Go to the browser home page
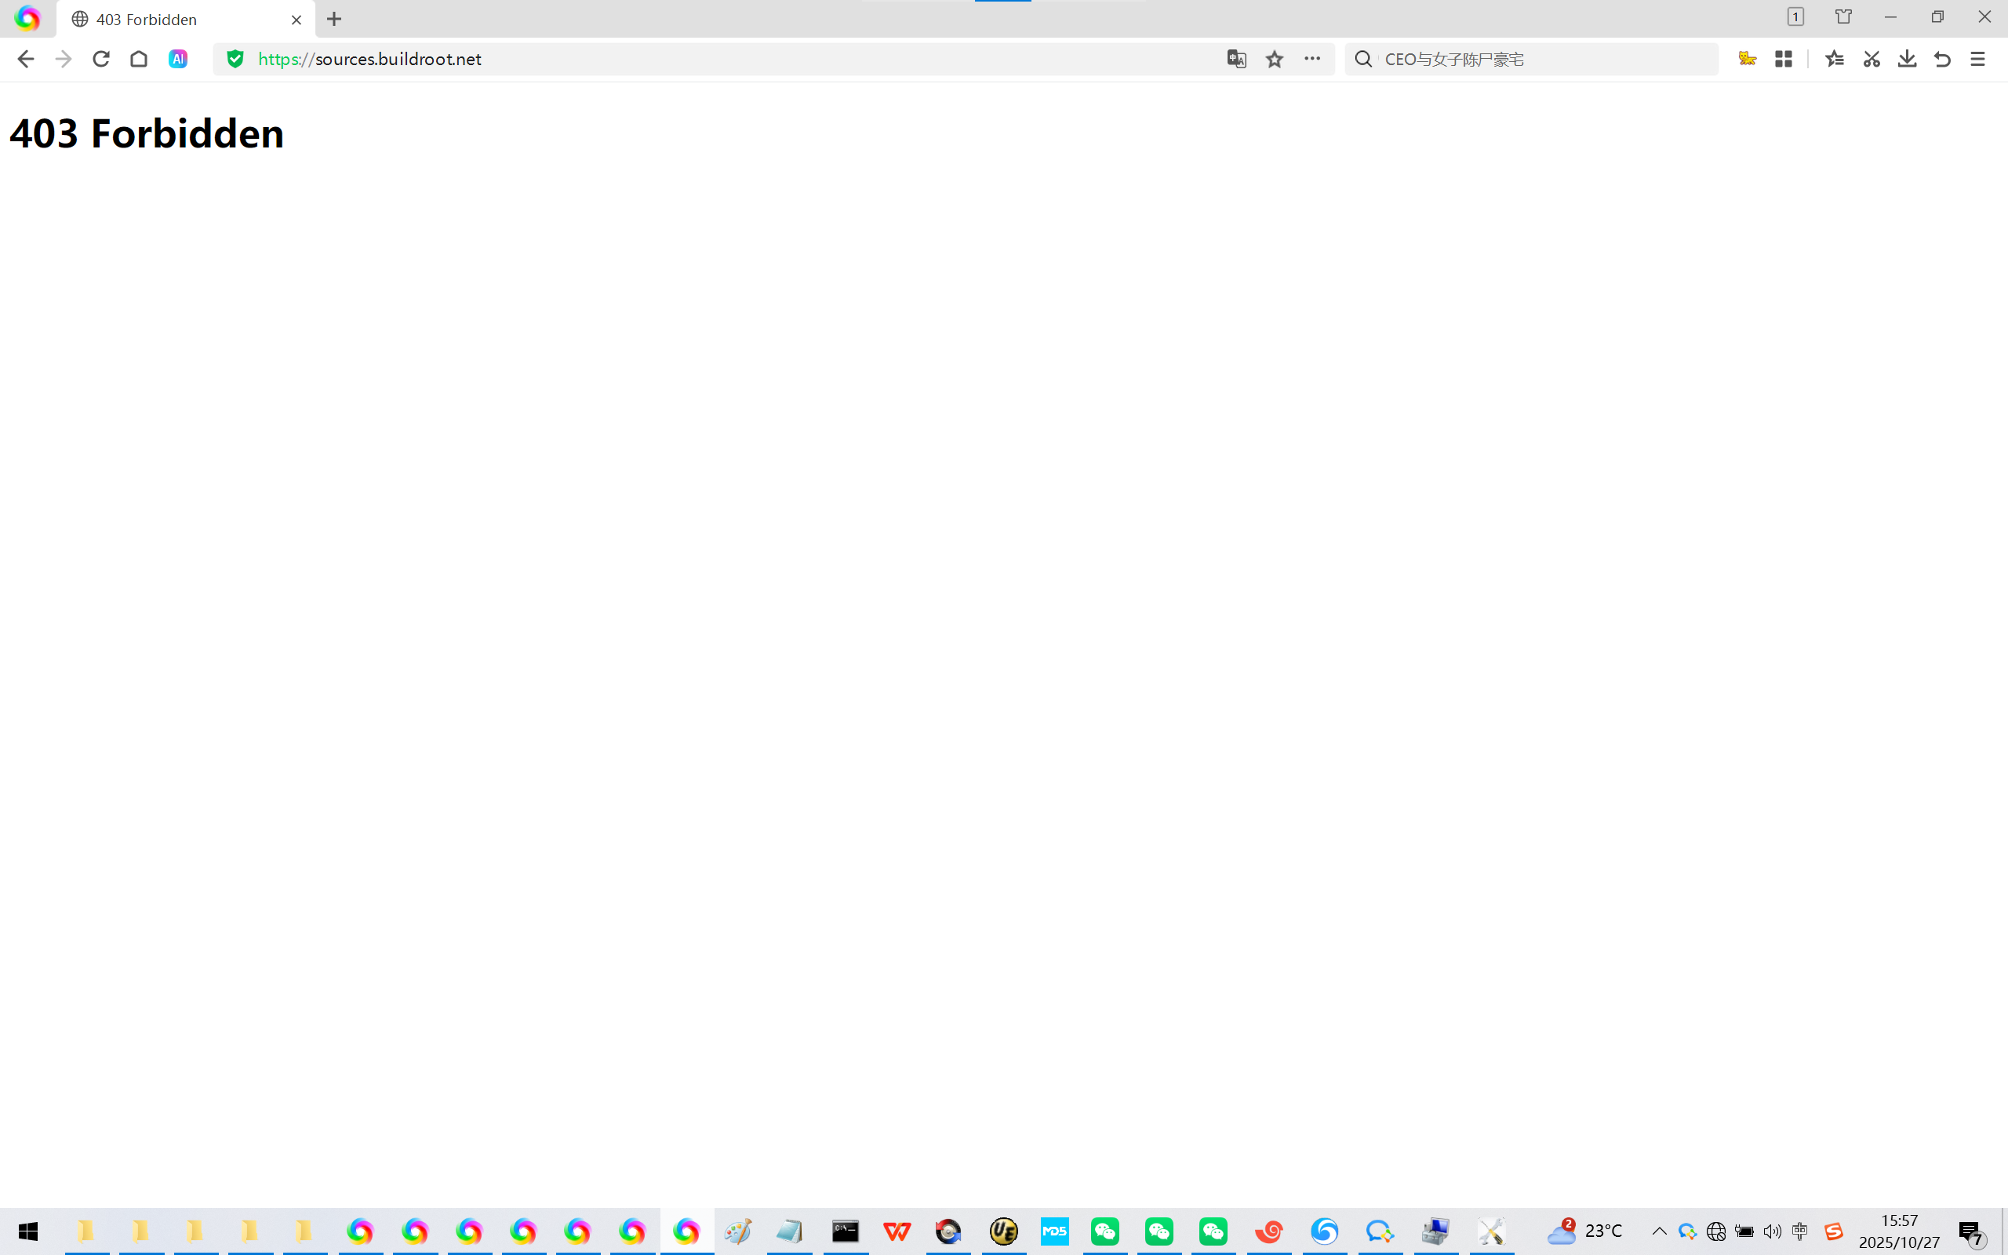 [139, 59]
